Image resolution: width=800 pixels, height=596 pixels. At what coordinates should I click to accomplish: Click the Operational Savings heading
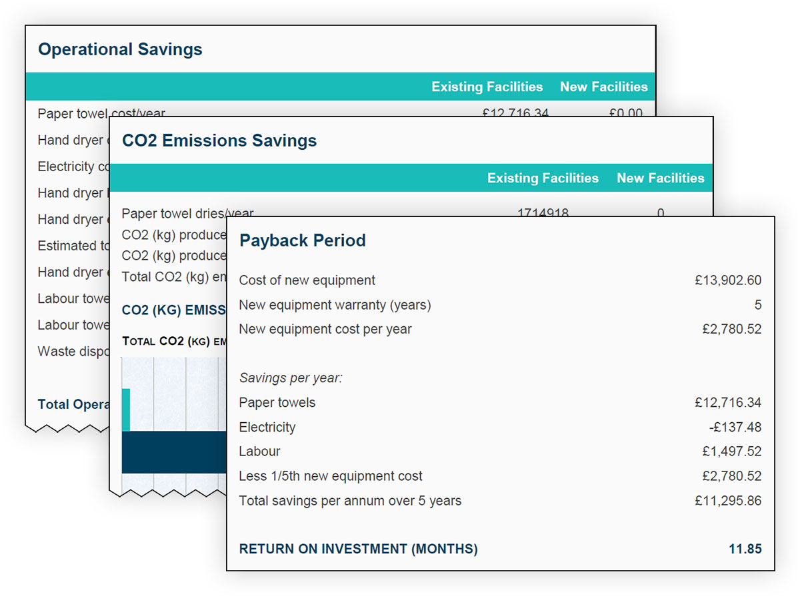click(120, 49)
